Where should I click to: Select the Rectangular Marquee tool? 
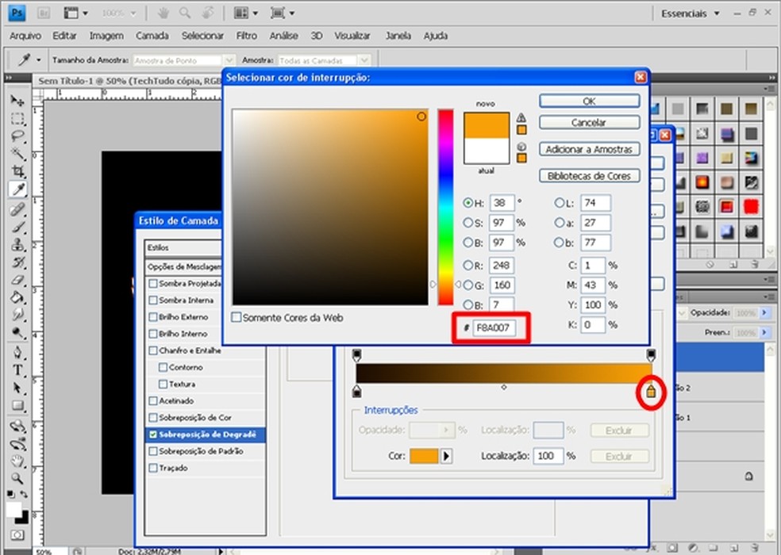pyautogui.click(x=17, y=119)
